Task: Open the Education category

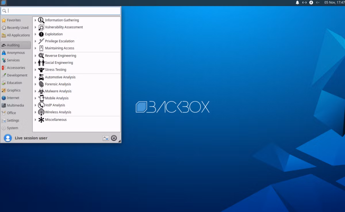Action: click(x=16, y=83)
